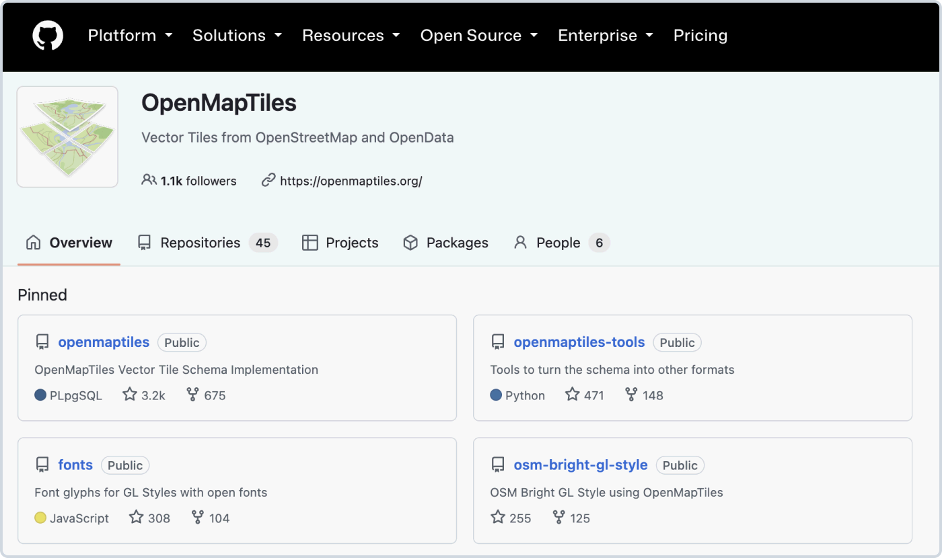Click the star icon next to 3.2k
The height and width of the screenshot is (558, 942).
point(130,395)
